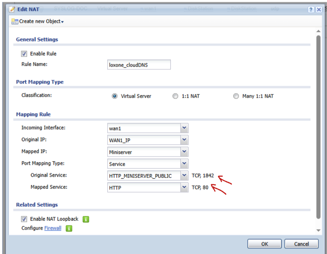Open the Create new Object menu
This screenshot has height=254, width=327.
point(41,21)
